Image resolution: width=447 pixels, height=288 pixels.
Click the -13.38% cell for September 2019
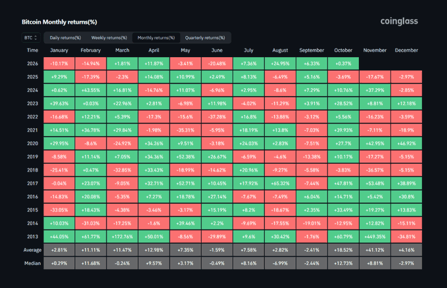click(312, 157)
